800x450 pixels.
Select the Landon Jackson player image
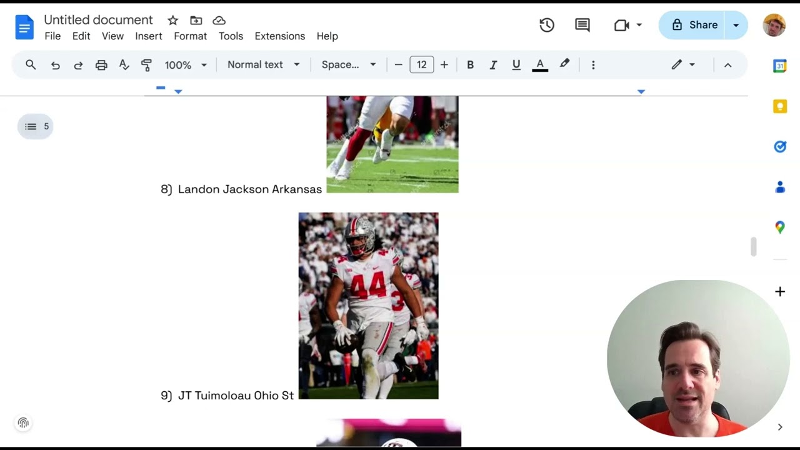click(392, 144)
